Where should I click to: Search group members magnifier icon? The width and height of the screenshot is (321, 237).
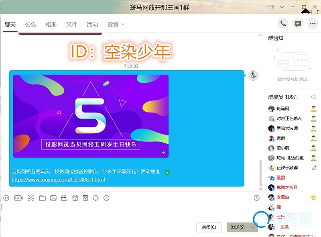tap(313, 97)
